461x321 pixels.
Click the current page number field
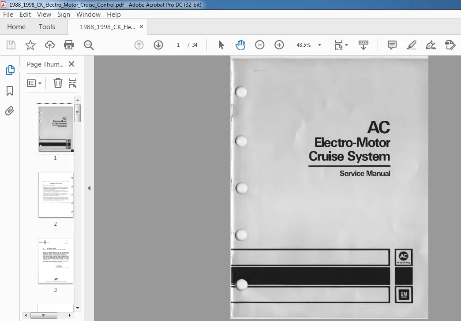pos(178,45)
